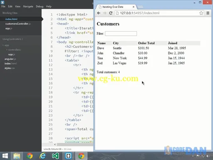Click the $101.50 order total cell
Screen dimensions: 213x160
144,48
